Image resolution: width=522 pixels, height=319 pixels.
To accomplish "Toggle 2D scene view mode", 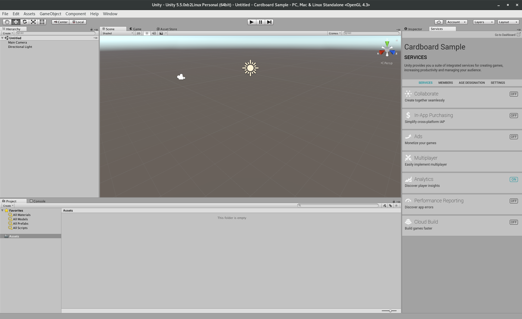I will [138, 33].
